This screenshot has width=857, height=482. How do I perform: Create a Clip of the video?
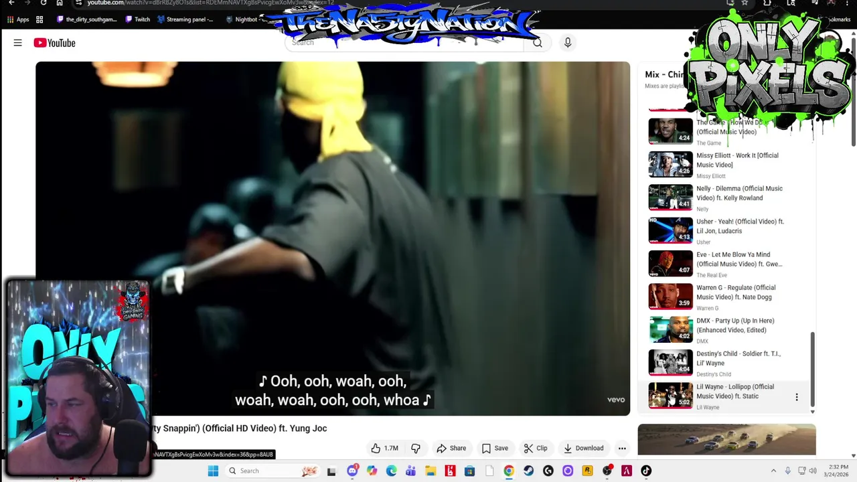point(535,448)
